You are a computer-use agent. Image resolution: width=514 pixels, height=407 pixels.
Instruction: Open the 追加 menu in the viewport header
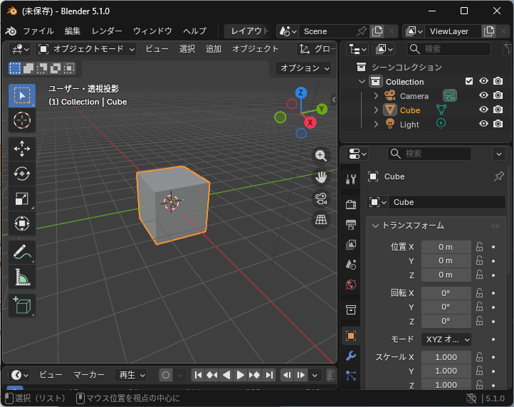[213, 49]
